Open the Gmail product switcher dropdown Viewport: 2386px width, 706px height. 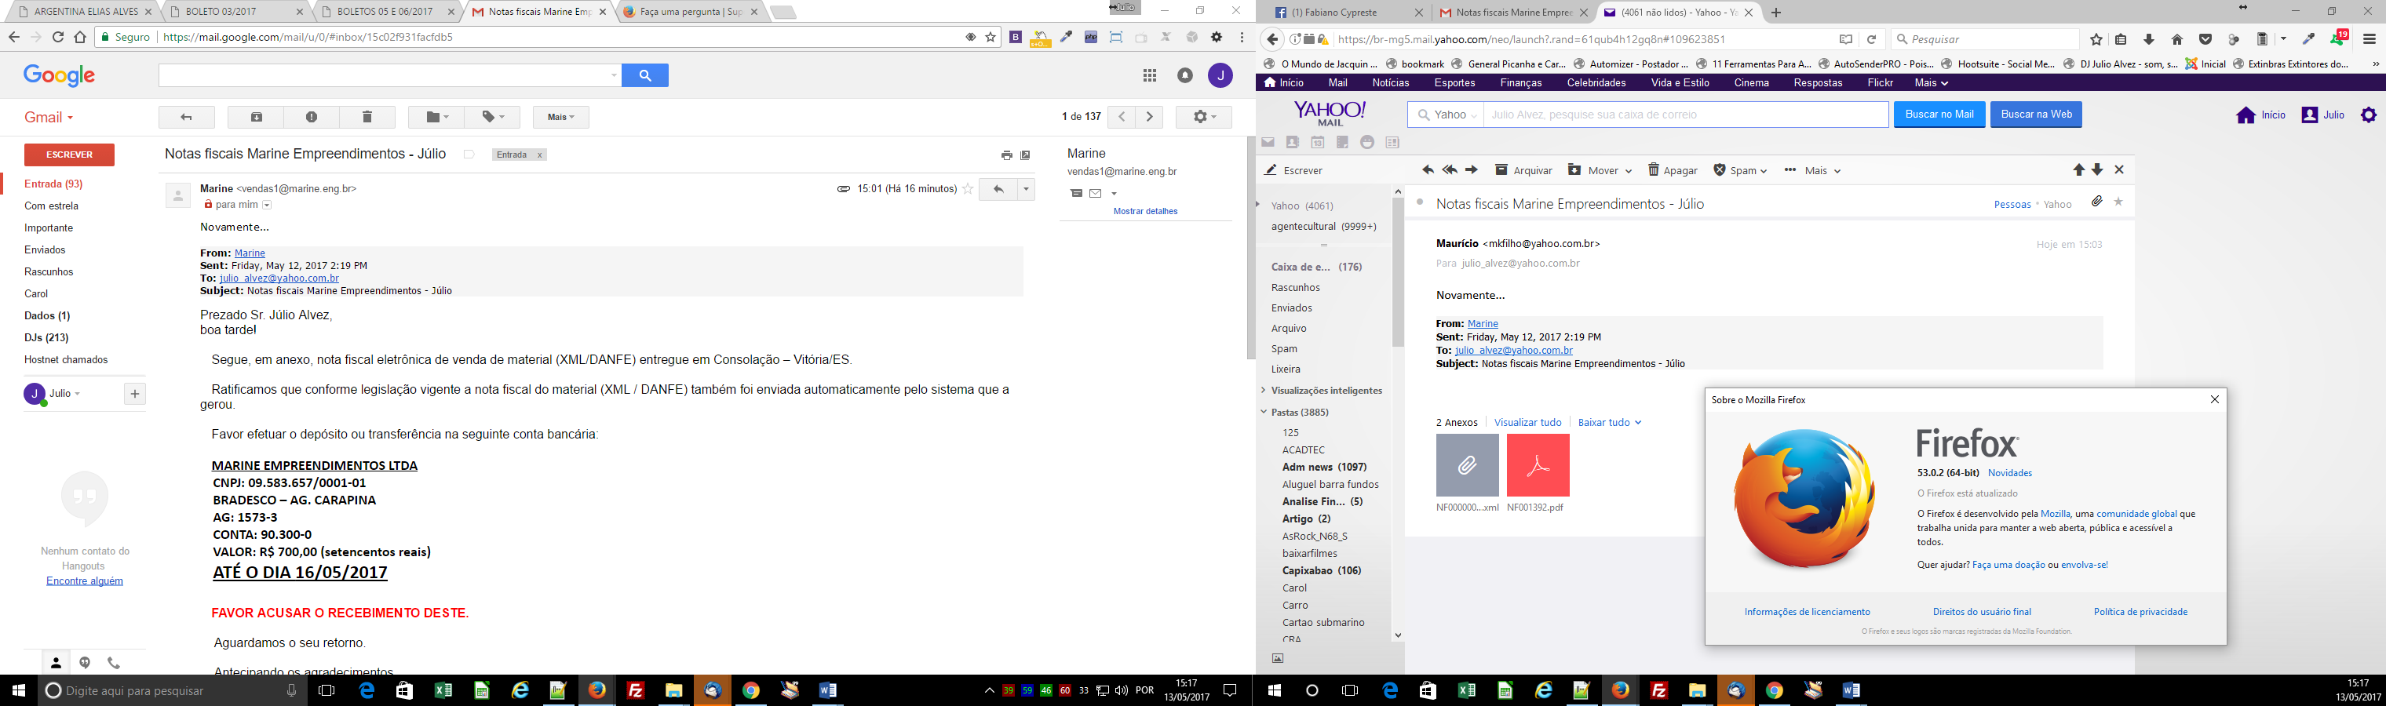49,118
